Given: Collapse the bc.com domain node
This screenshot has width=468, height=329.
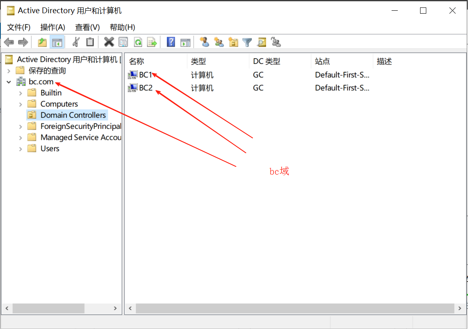Looking at the screenshot, I should [9, 82].
